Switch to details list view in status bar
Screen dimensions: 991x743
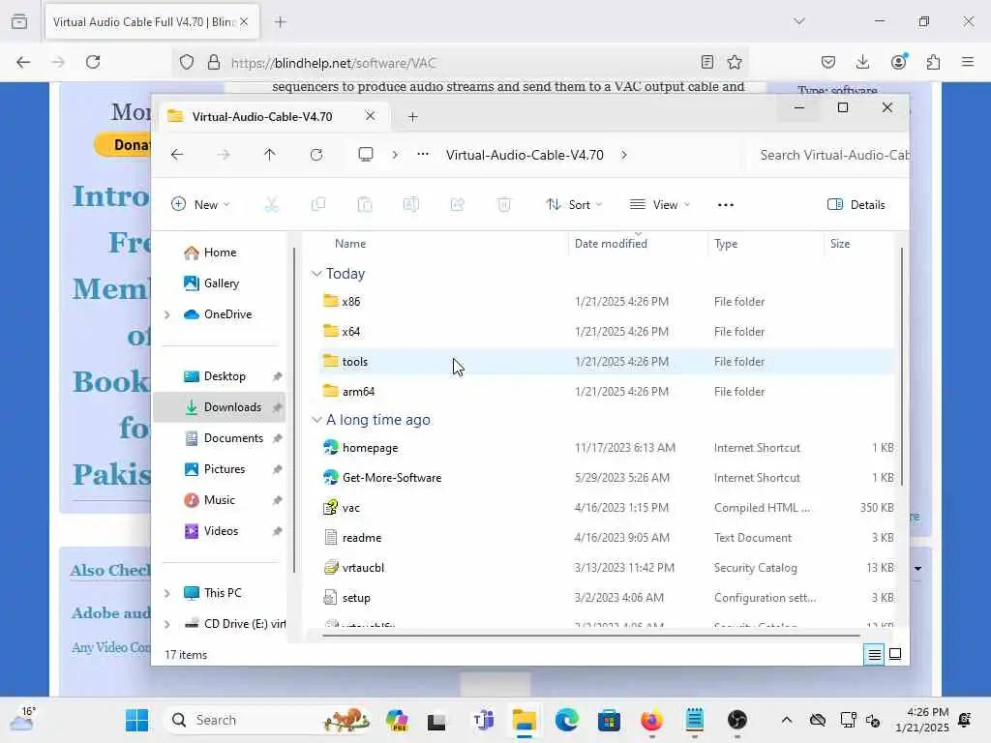pos(874,655)
